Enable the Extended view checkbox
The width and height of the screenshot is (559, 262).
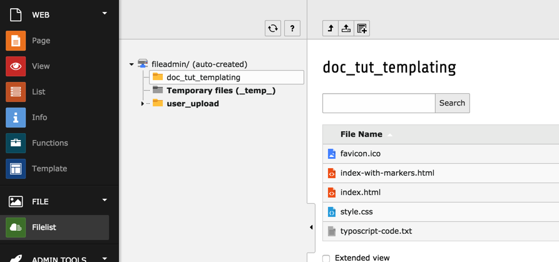(x=326, y=258)
